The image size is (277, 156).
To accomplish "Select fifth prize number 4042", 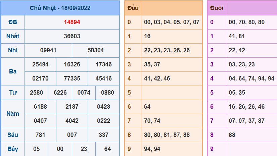I will click(72, 121).
